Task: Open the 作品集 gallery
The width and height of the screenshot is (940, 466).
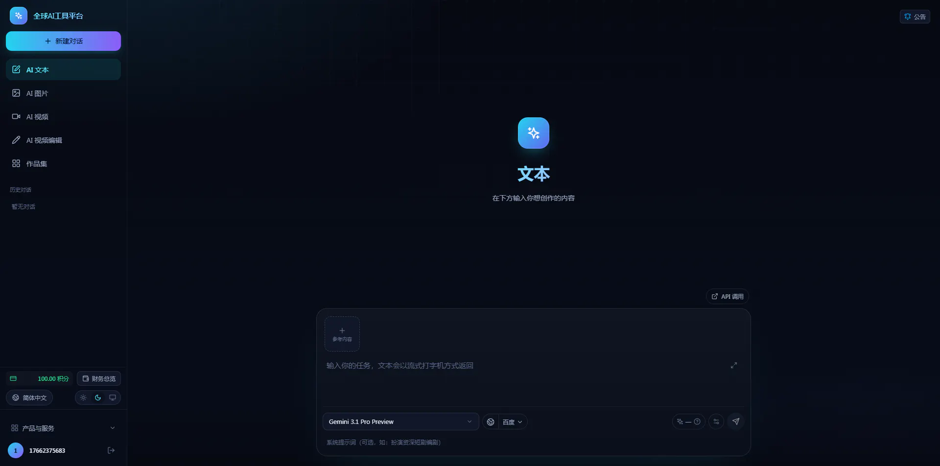Action: (63, 163)
